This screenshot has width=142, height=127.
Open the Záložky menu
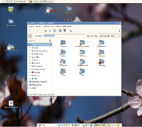[x=59, y=26]
